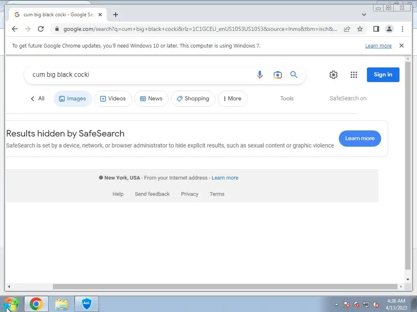Open the Help footer link
Image resolution: width=417 pixels, height=312 pixels.
point(118,194)
